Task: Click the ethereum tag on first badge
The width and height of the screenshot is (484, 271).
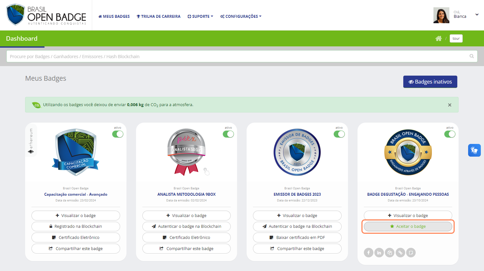Action: (31, 141)
